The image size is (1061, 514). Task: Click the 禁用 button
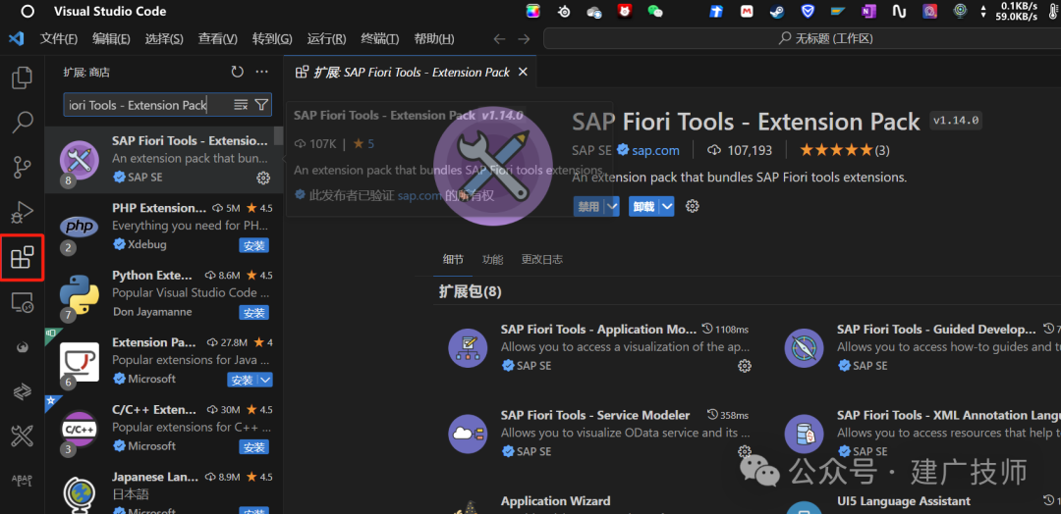[x=589, y=207]
